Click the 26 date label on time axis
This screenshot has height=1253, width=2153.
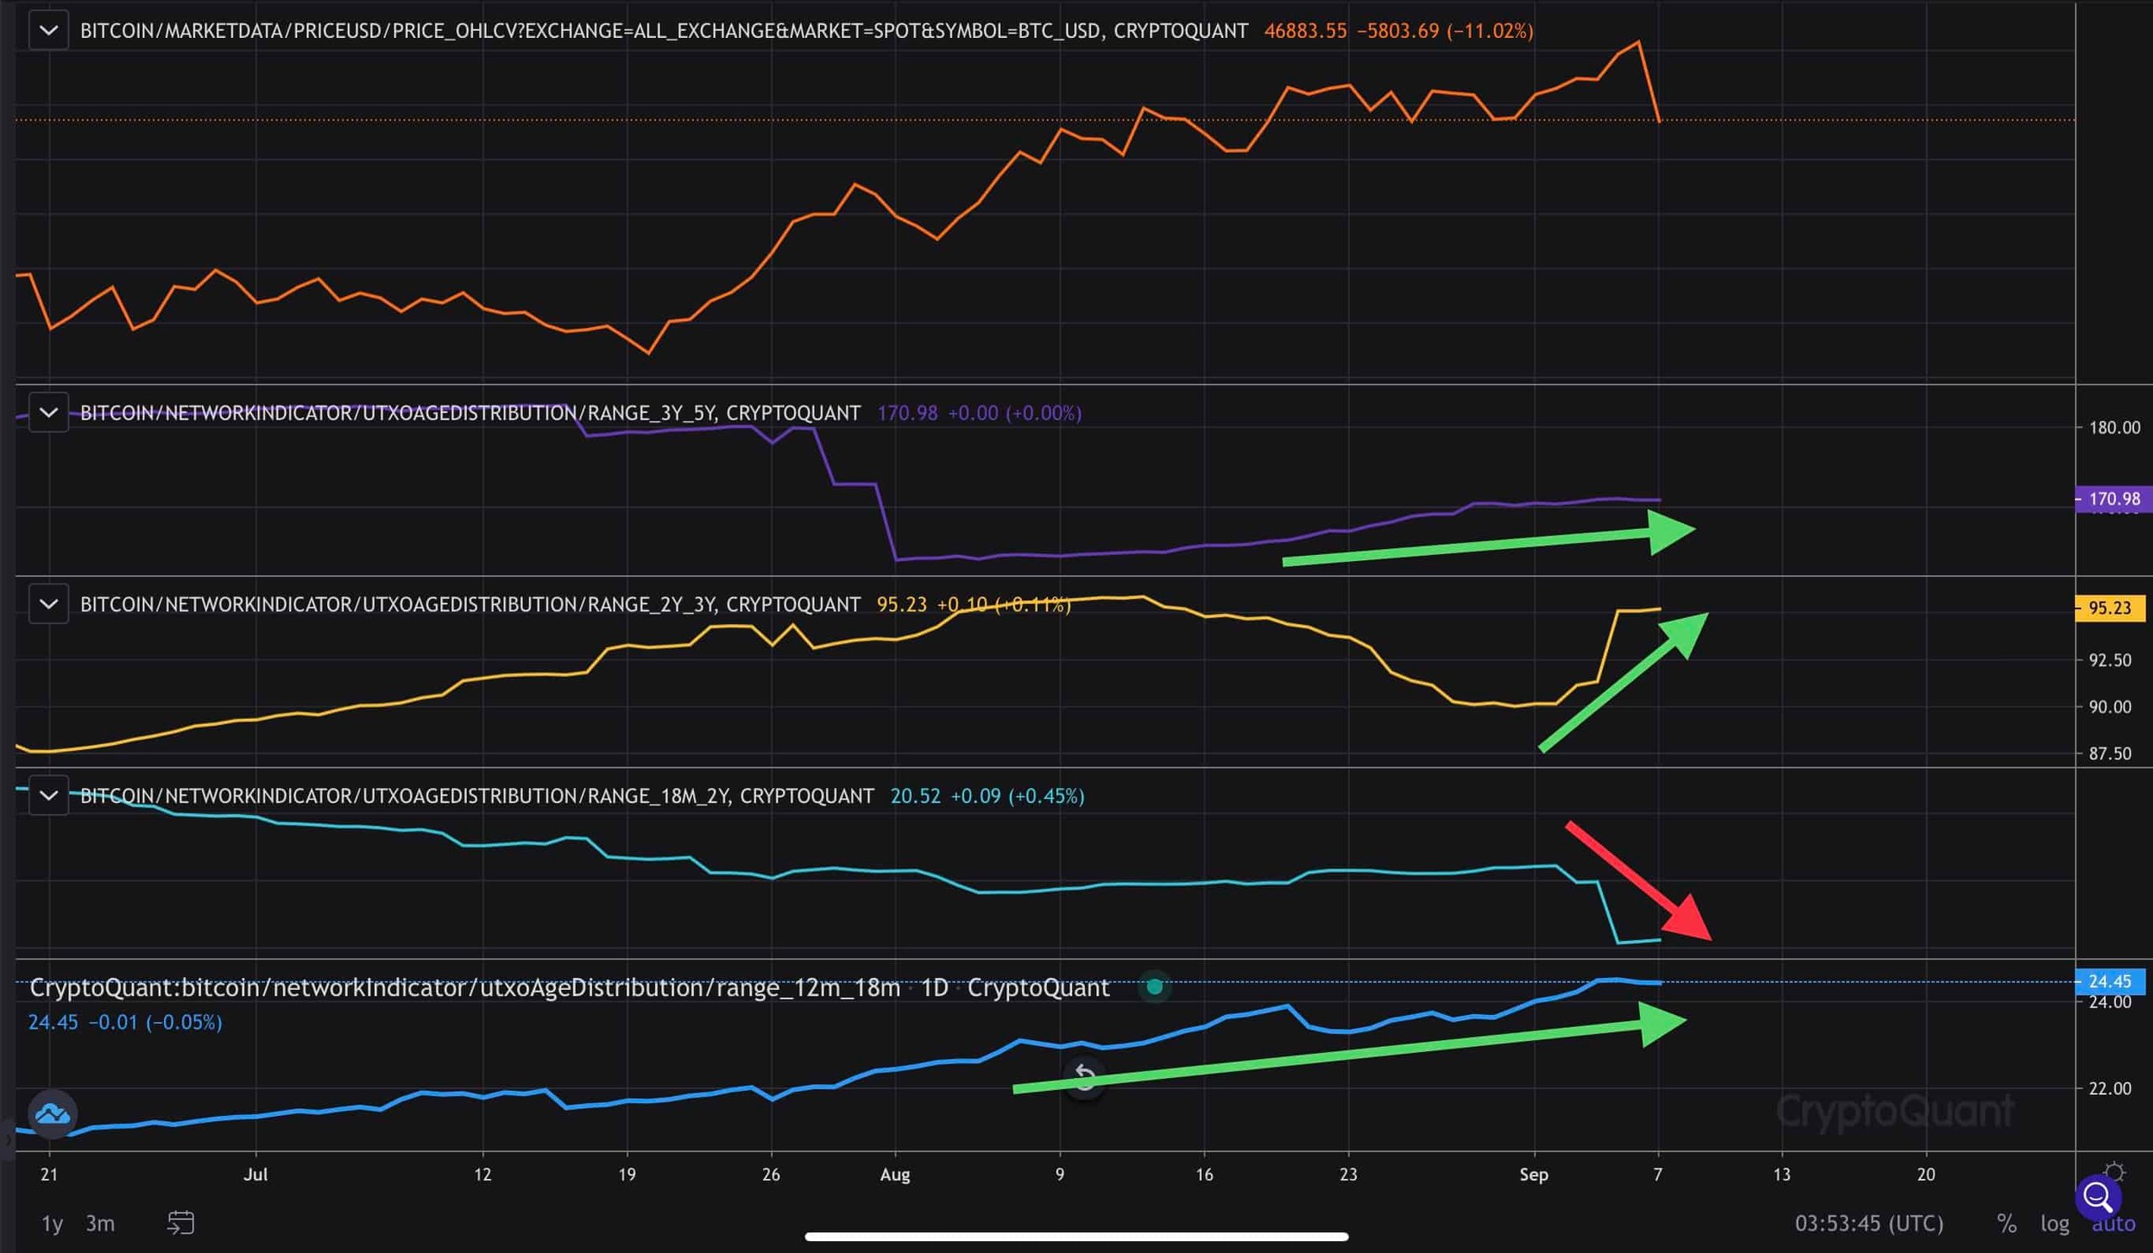coord(770,1175)
